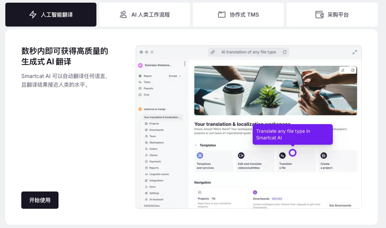Click the Navigation section heading

(202, 183)
